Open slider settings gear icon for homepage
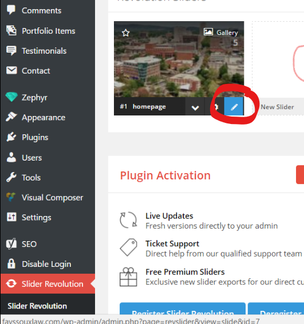Viewport: 304px width, 324px height. [215, 107]
